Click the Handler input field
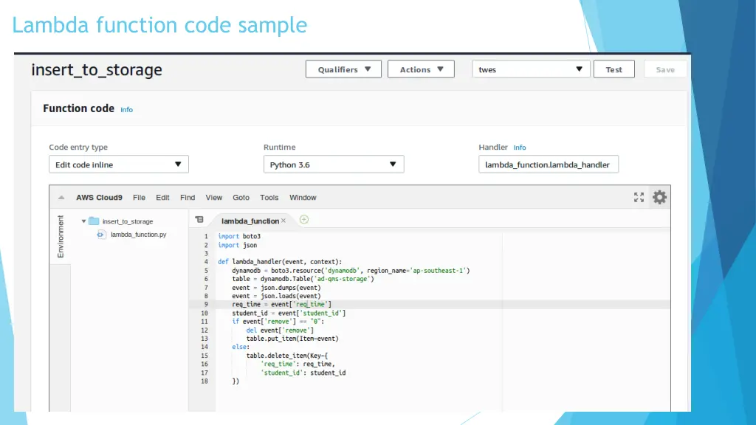Screen dimensions: 756x425 [x=549, y=165]
